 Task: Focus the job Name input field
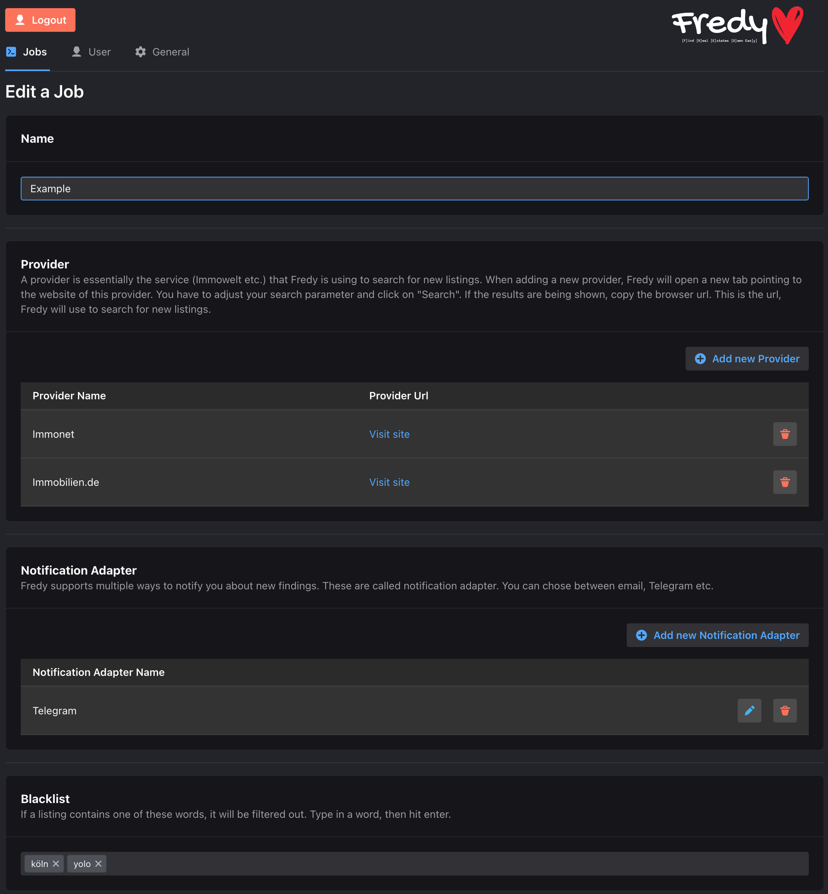point(414,189)
